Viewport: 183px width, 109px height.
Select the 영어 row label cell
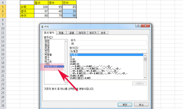tap(27, 11)
